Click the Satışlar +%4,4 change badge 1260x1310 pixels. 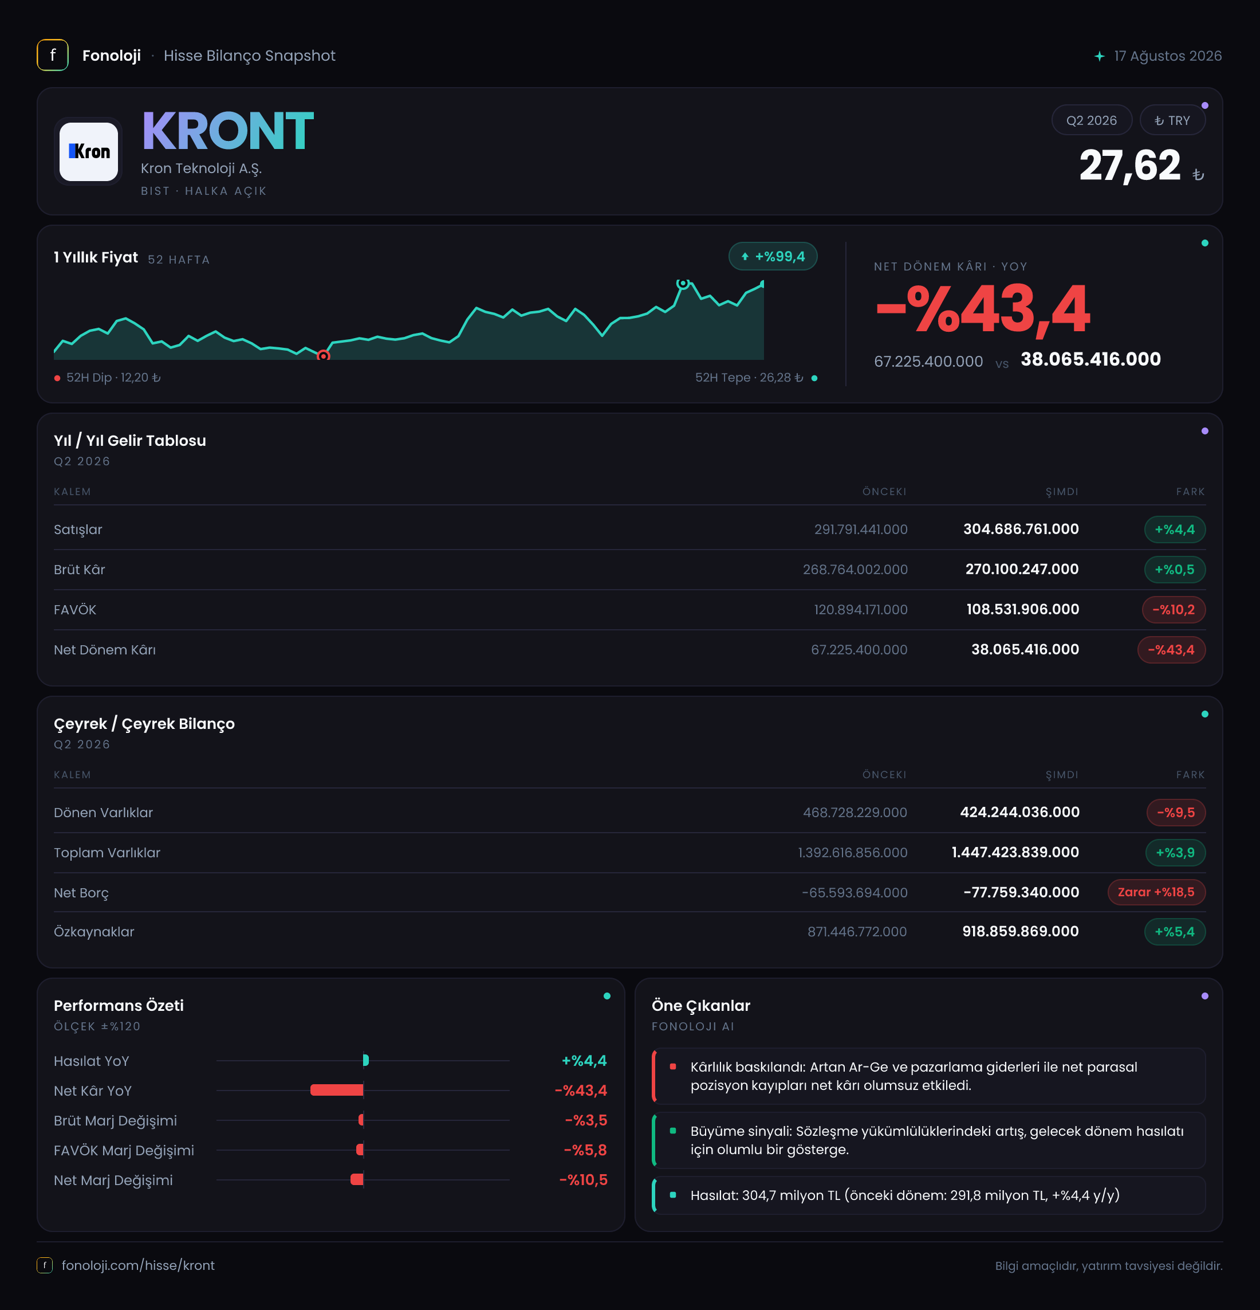1175,530
